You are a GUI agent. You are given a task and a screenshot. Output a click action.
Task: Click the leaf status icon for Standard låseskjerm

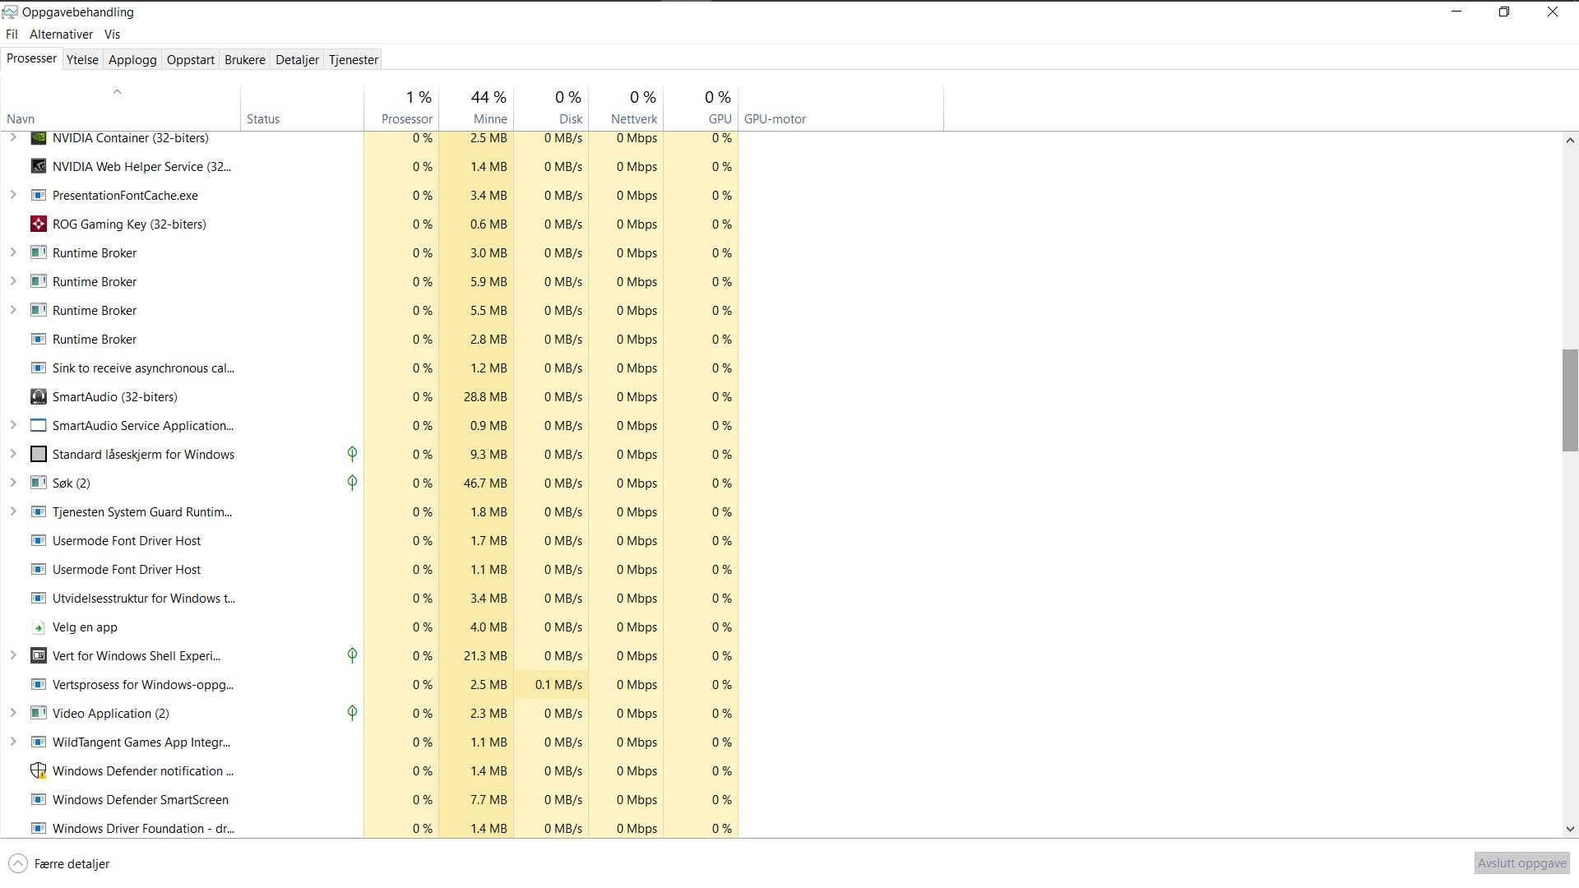[x=352, y=454]
